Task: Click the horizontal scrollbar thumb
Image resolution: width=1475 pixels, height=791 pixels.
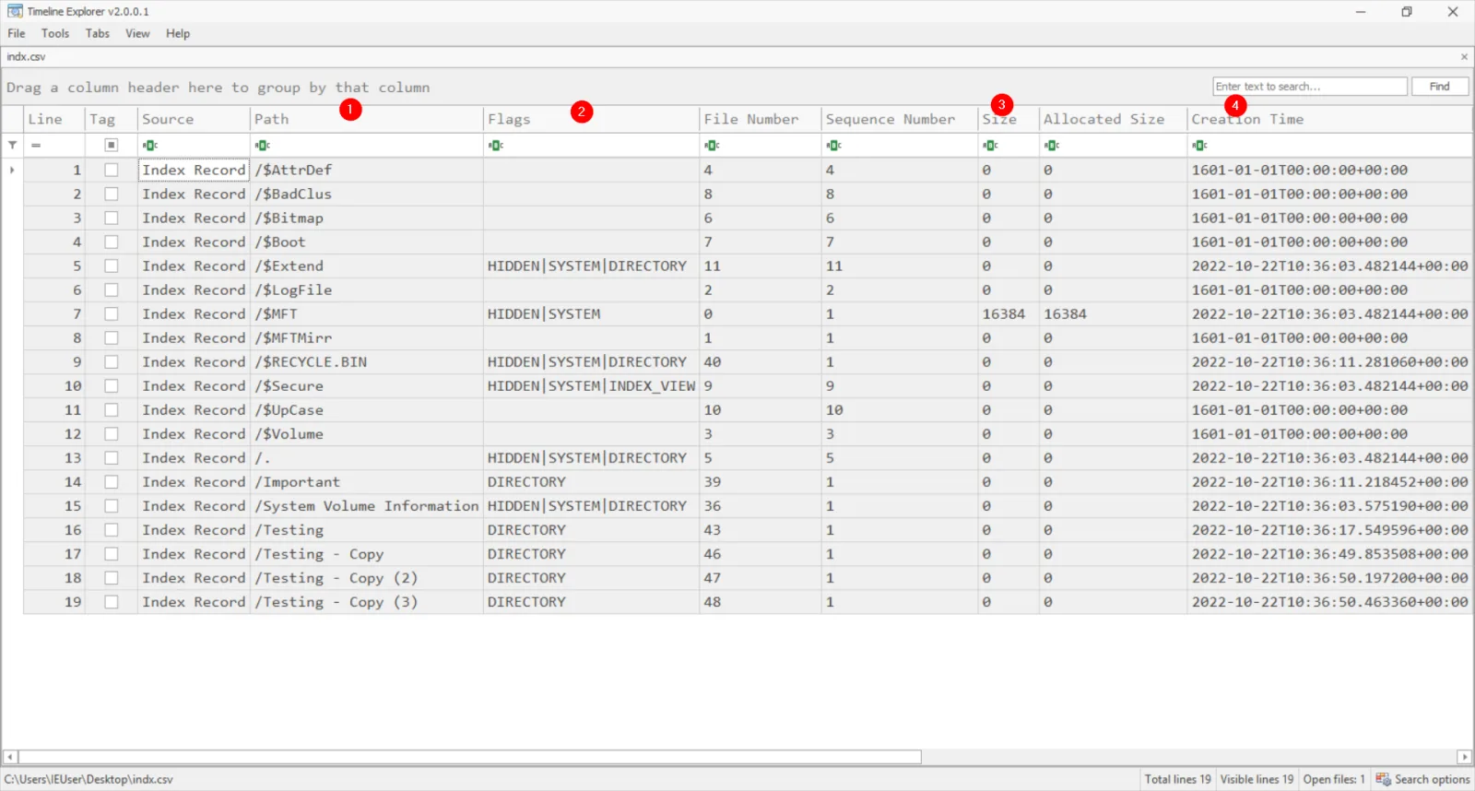Action: coord(470,757)
